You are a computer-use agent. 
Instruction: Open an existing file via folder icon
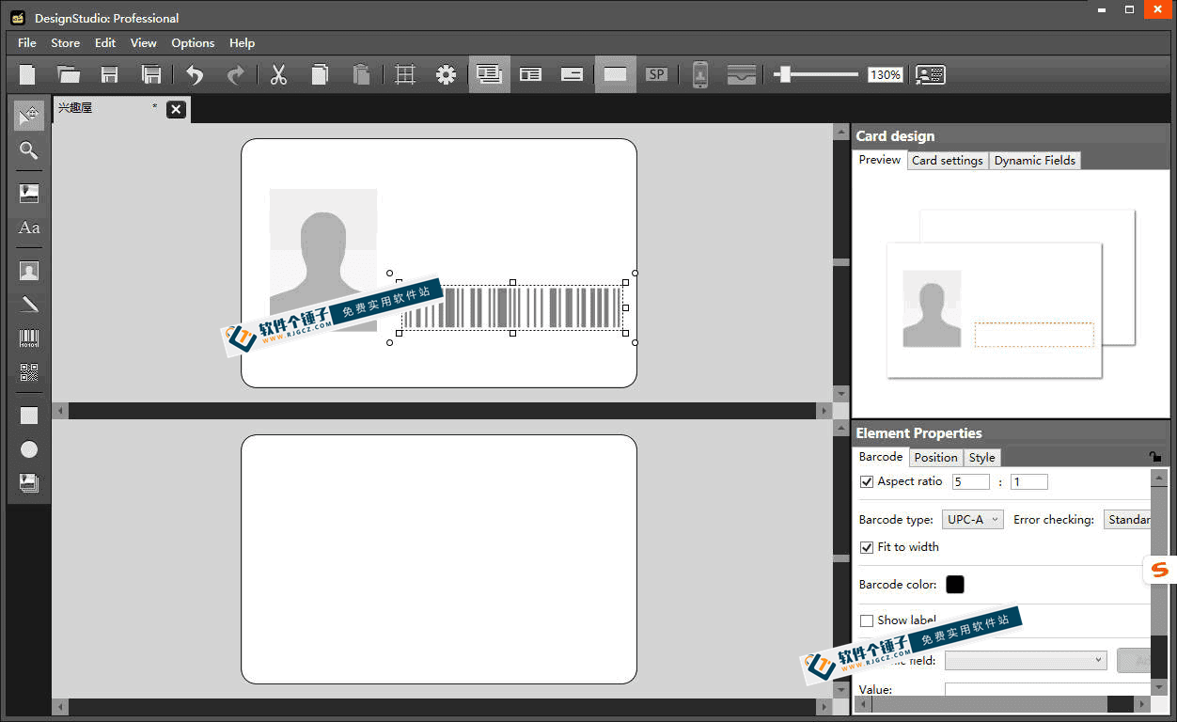pyautogui.click(x=69, y=74)
